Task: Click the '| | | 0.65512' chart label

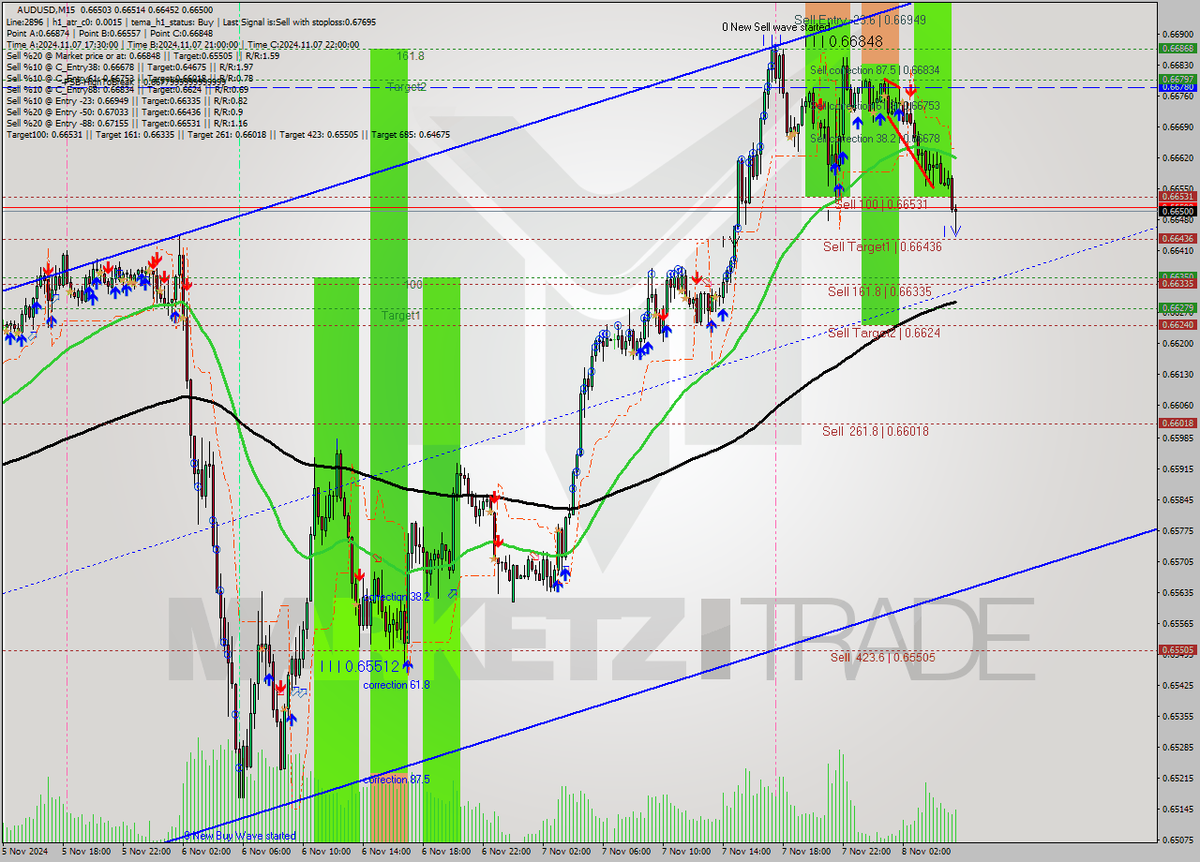Action: [359, 666]
